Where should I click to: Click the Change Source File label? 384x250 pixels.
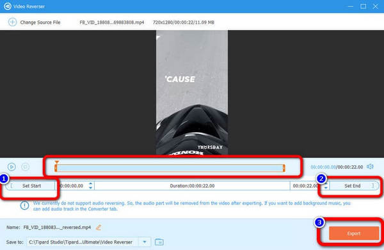40,22
